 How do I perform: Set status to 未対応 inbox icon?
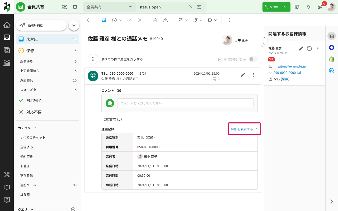(x=104, y=20)
